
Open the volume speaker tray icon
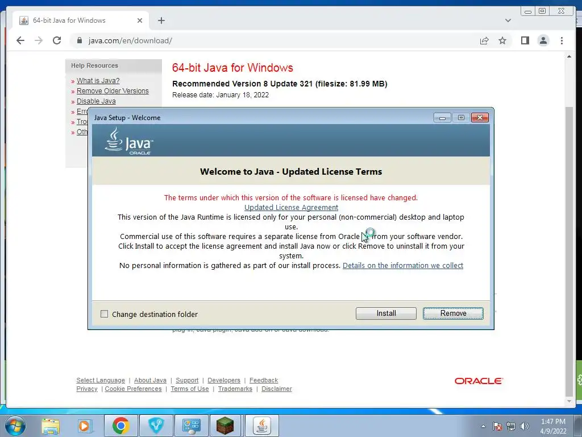point(525,426)
